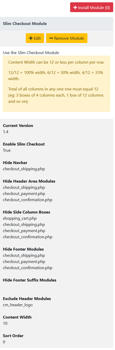Click the Content Width value 10
115x350 pixels.
pos(5,323)
